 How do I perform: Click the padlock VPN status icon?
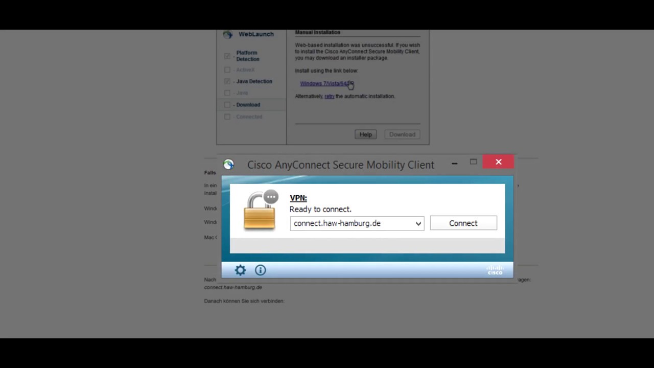click(262, 211)
